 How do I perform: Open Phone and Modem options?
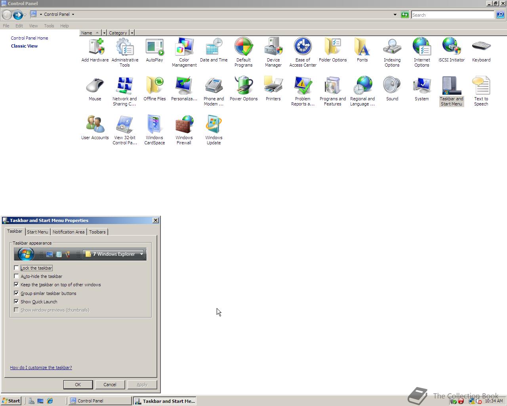click(x=214, y=92)
